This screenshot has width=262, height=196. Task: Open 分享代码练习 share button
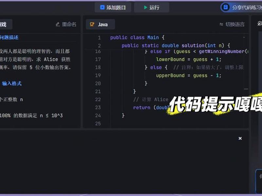point(241,8)
